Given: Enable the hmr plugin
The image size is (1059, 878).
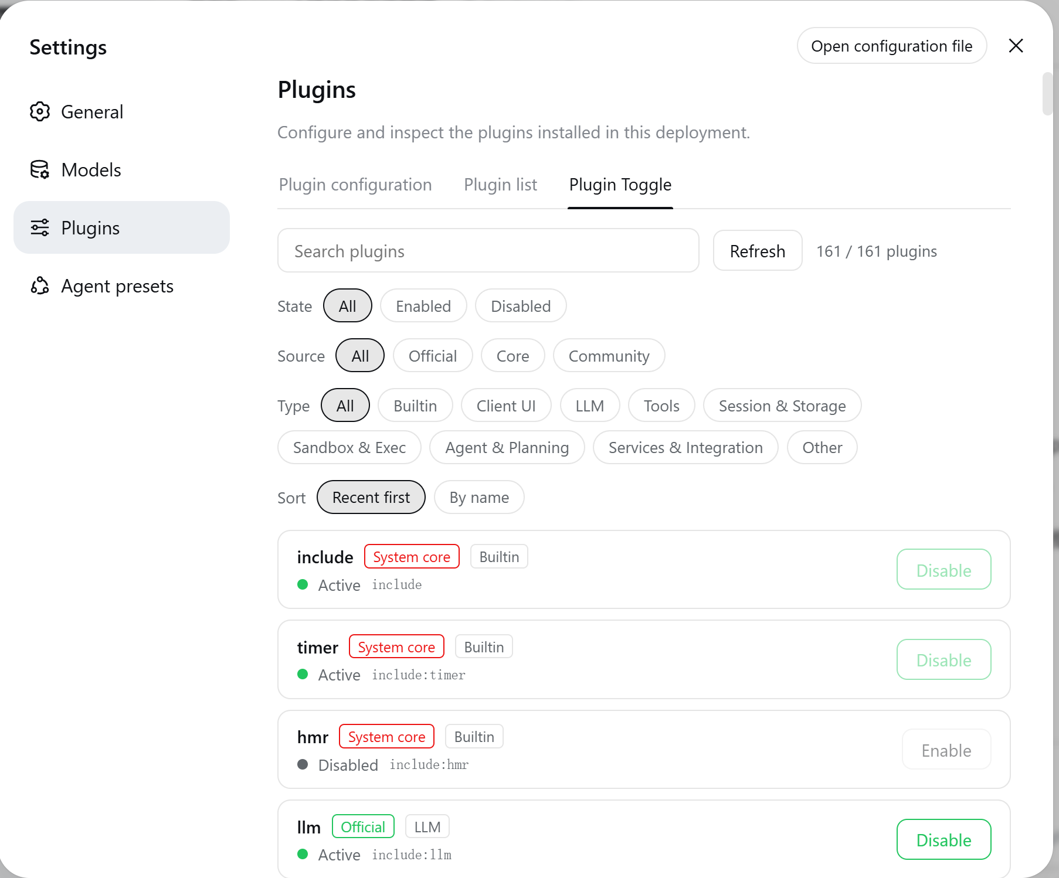Looking at the screenshot, I should pos(946,750).
